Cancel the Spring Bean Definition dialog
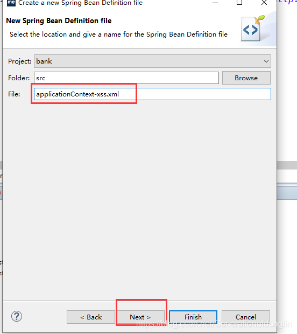 tap(246, 317)
